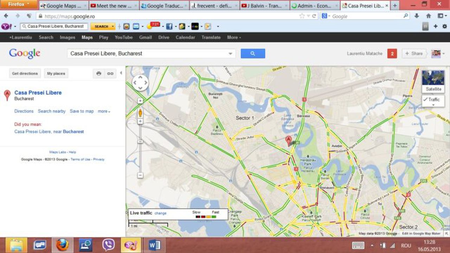Click the Directions link
The width and height of the screenshot is (450, 253).
point(24,111)
